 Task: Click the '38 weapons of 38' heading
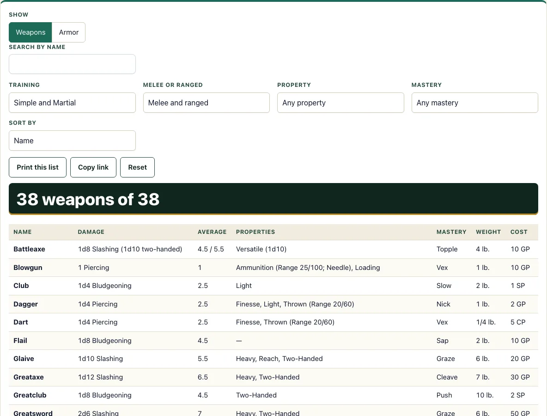88,200
